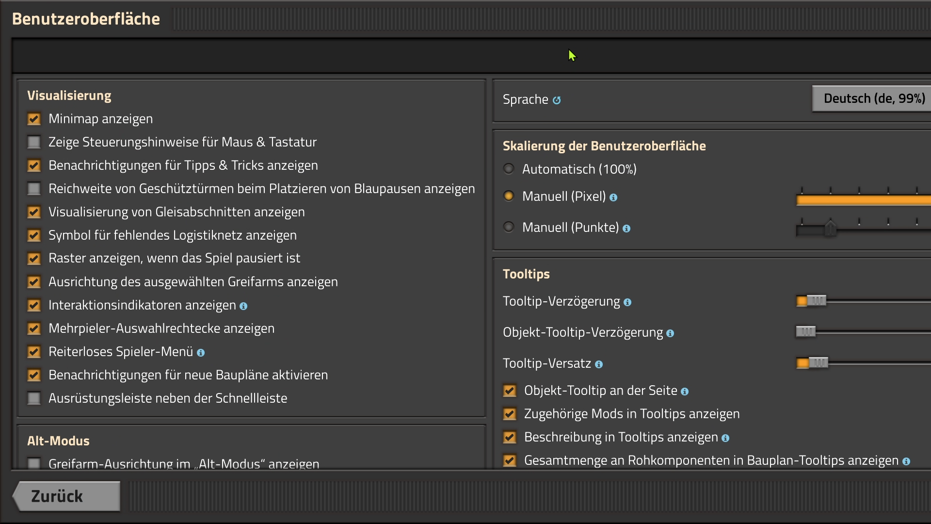This screenshot has height=524, width=931.
Task: Select the Manuell (Punkte) radio option
Action: pos(509,227)
